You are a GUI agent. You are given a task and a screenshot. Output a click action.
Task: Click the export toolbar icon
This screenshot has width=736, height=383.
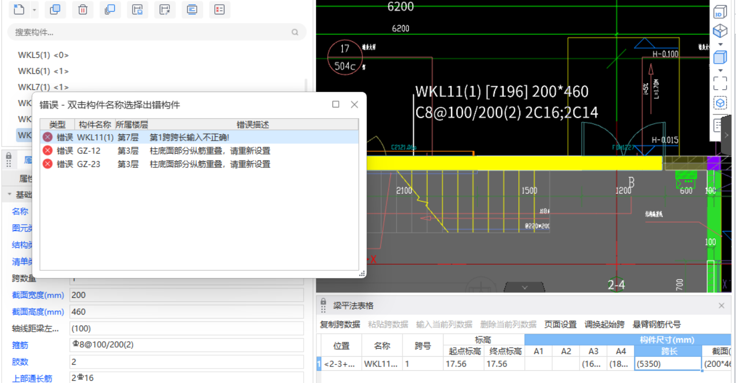[165, 10]
